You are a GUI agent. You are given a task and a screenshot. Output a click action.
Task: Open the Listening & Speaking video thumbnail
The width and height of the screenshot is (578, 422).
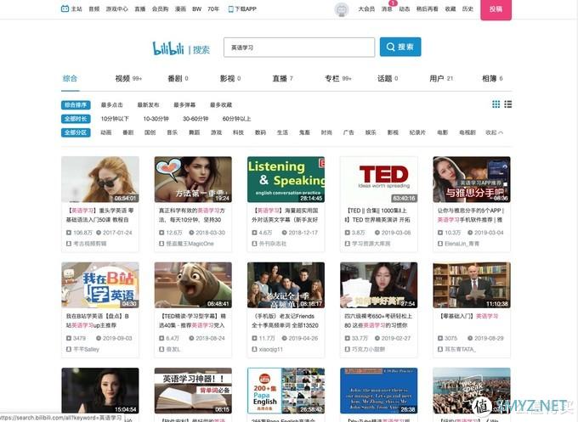286,179
